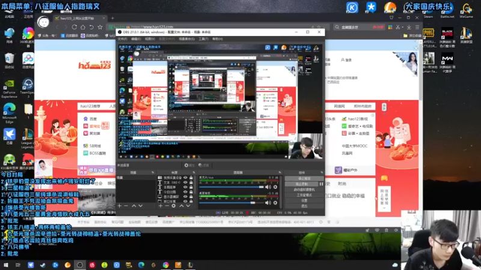
Task: Move selected source up in OBS
Action: (x=182, y=206)
